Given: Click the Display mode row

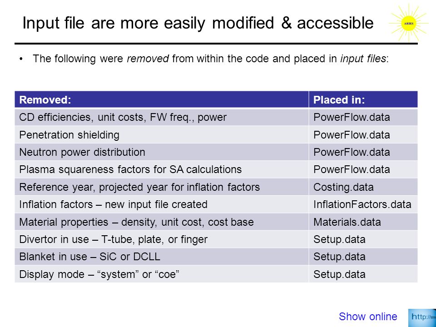Looking at the screenshot, I should click(216, 274).
